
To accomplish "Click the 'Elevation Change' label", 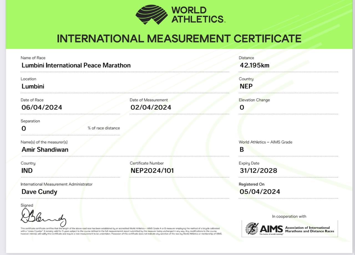I will pyautogui.click(x=254, y=100).
